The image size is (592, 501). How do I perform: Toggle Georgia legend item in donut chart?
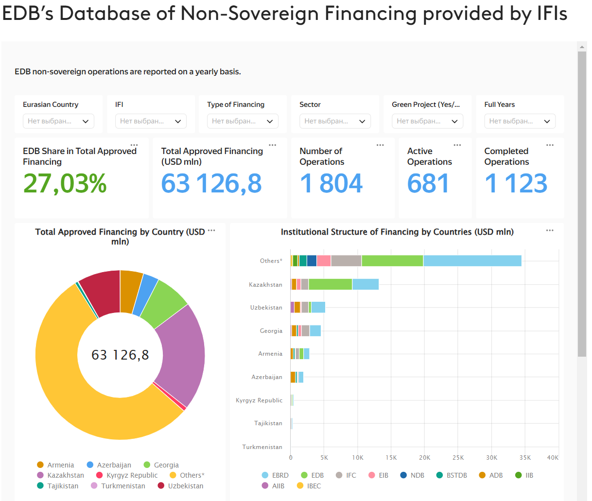(x=161, y=465)
